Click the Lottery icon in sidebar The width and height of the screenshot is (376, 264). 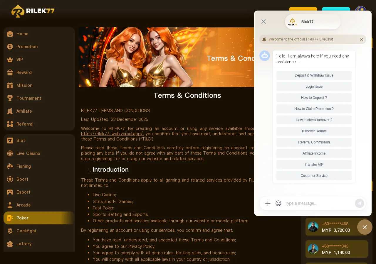pos(10,244)
